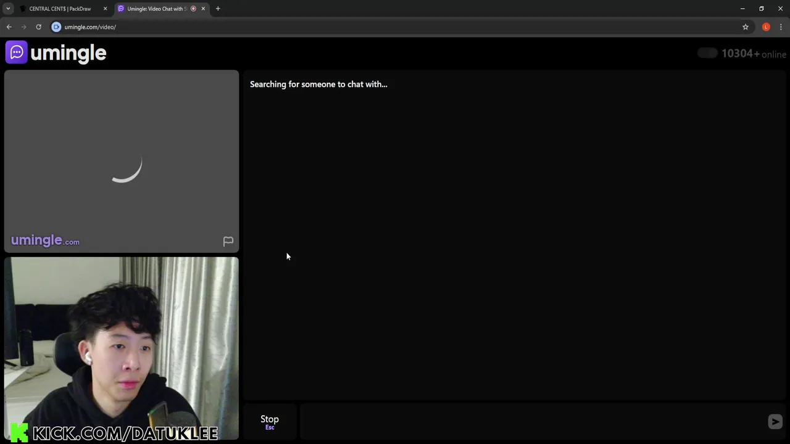Image resolution: width=790 pixels, height=444 pixels.
Task: Close the Umingle browser tab
Action: [203, 9]
